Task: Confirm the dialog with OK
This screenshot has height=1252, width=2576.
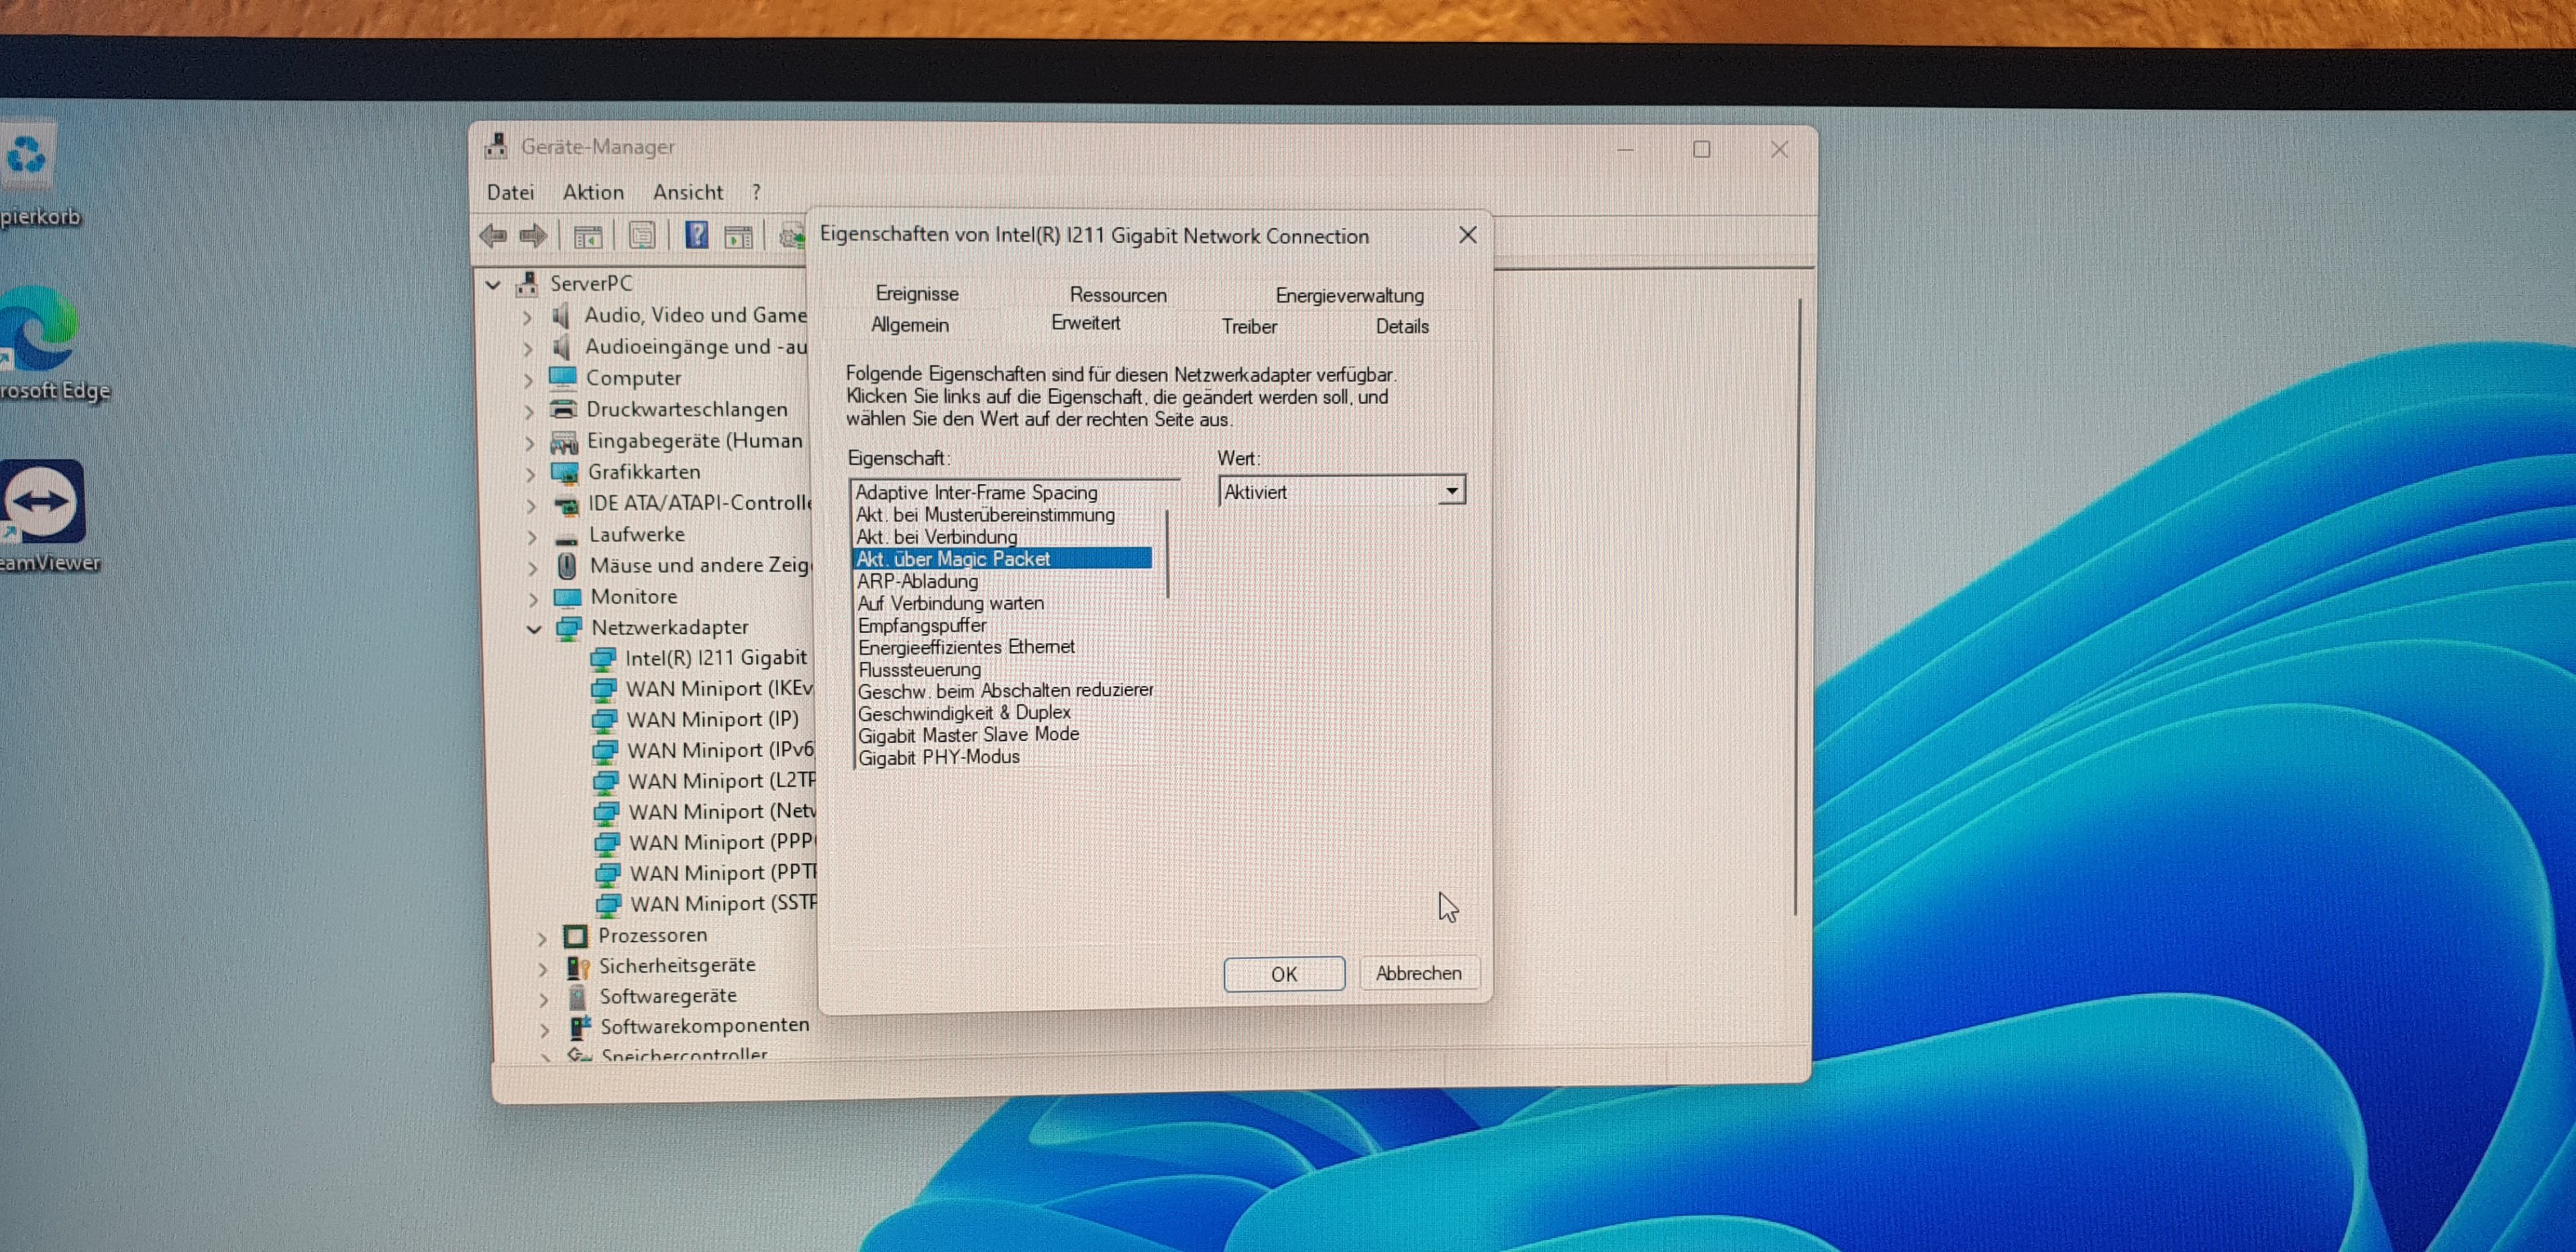Action: click(x=1284, y=974)
